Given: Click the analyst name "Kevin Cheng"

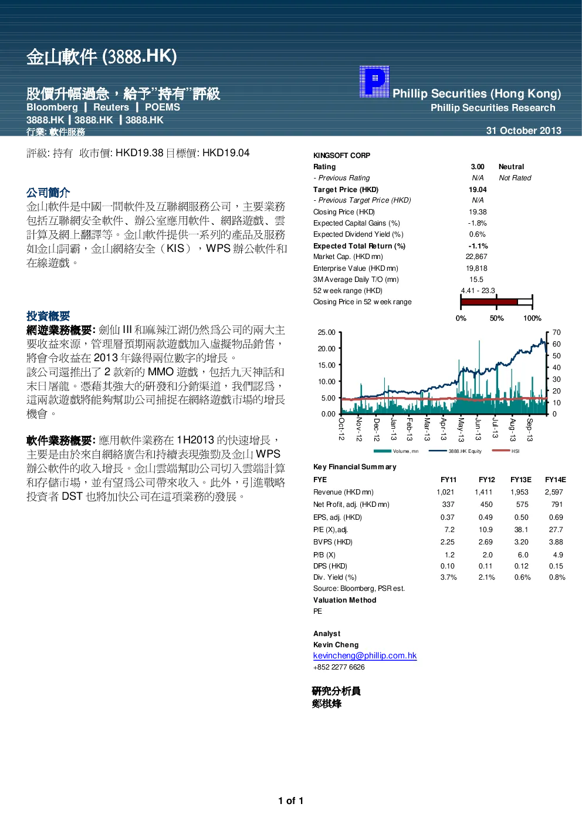Looking at the screenshot, I should click(336, 645).
